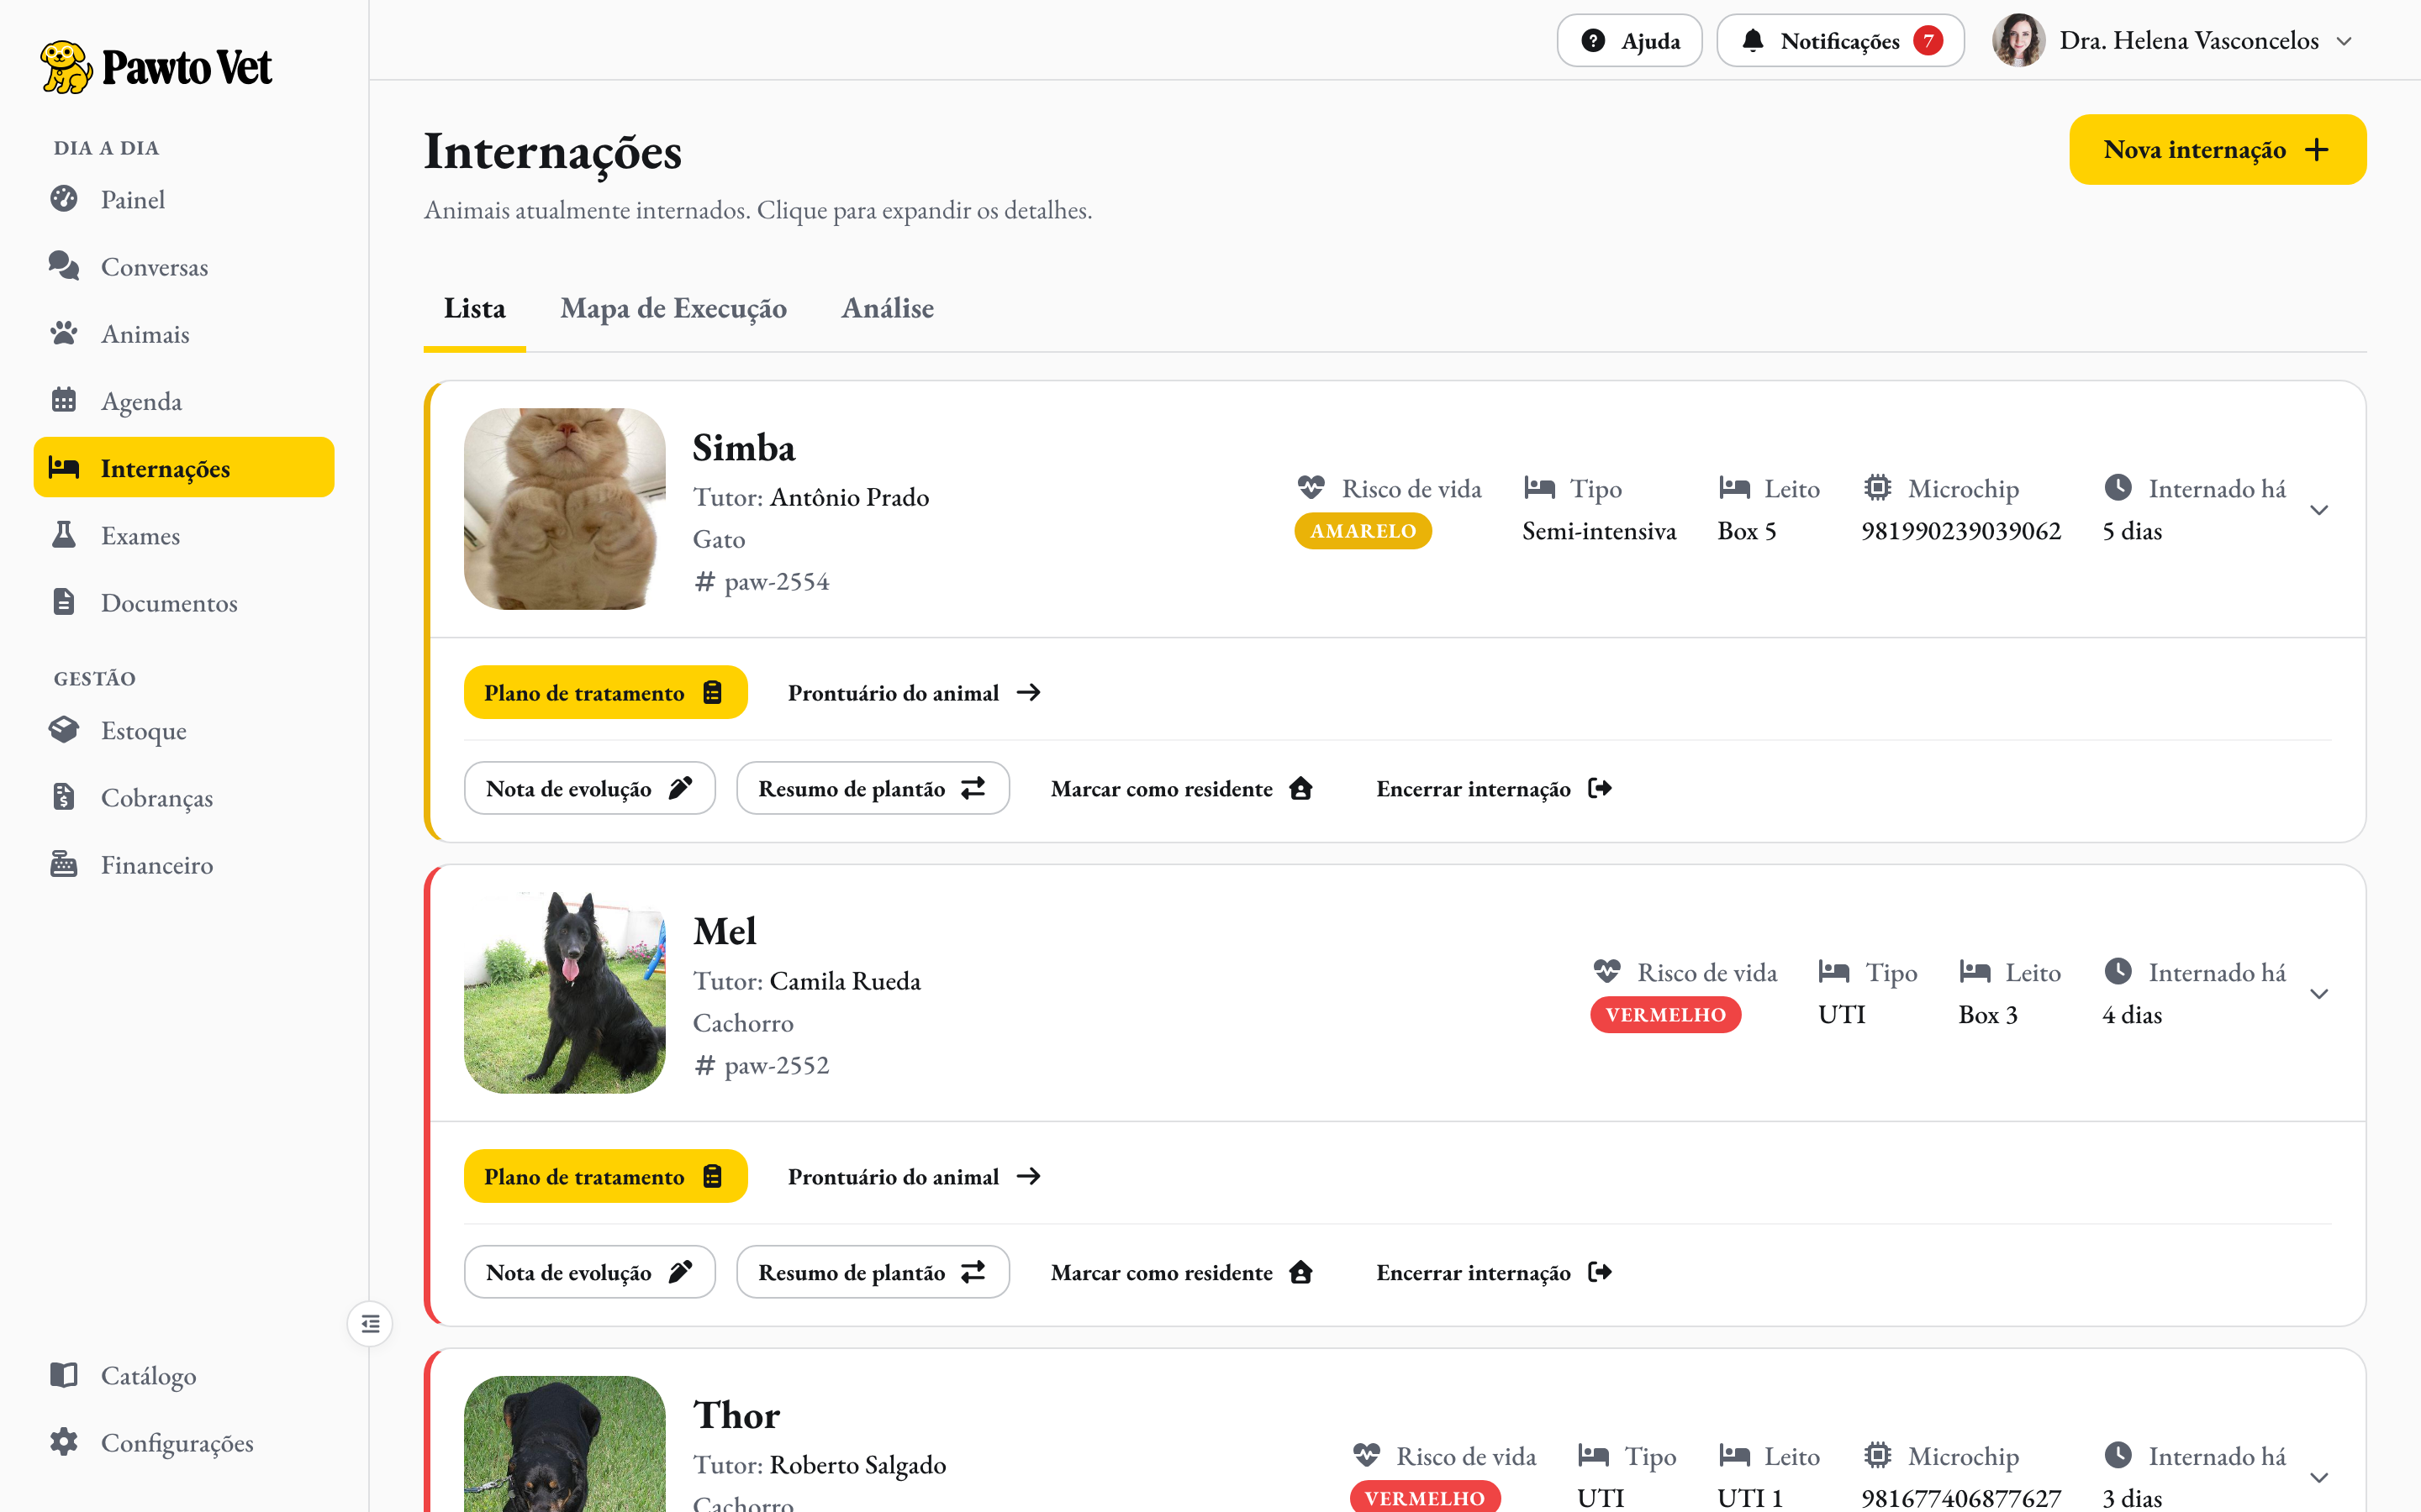Image resolution: width=2421 pixels, height=1512 pixels.
Task: Click Simba's Marcar como residente
Action: click(x=1181, y=788)
